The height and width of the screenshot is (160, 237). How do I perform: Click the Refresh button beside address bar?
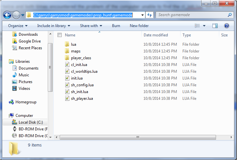pos(149,15)
